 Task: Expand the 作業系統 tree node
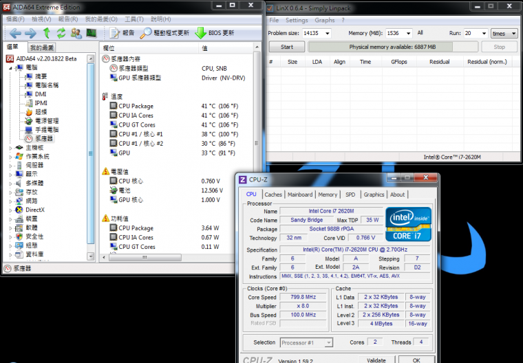(11, 157)
